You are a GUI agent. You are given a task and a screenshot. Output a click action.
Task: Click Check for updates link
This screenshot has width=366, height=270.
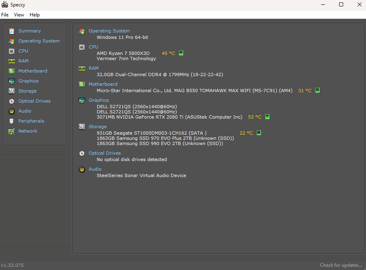[341, 265]
